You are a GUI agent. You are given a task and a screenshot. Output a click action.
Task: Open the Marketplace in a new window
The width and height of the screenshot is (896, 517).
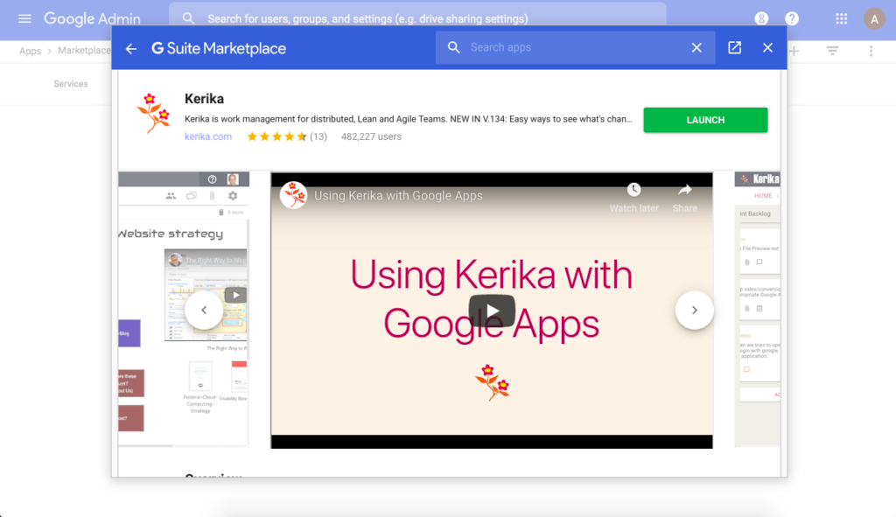tap(734, 47)
